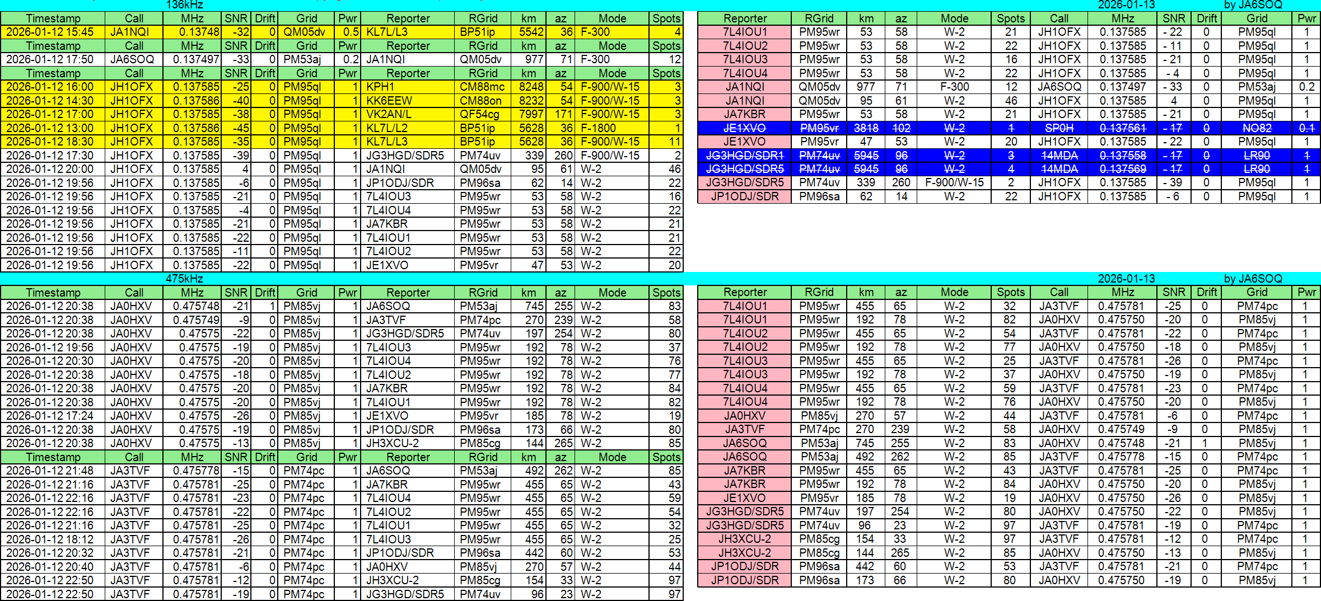Select pink JA0HXV reporter cell
This screenshot has width=1321, height=601.
744,416
